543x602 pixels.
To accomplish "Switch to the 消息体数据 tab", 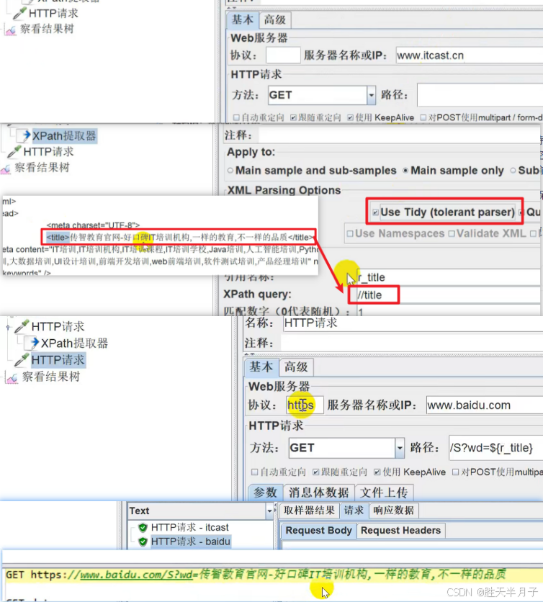I will pyautogui.click(x=319, y=493).
